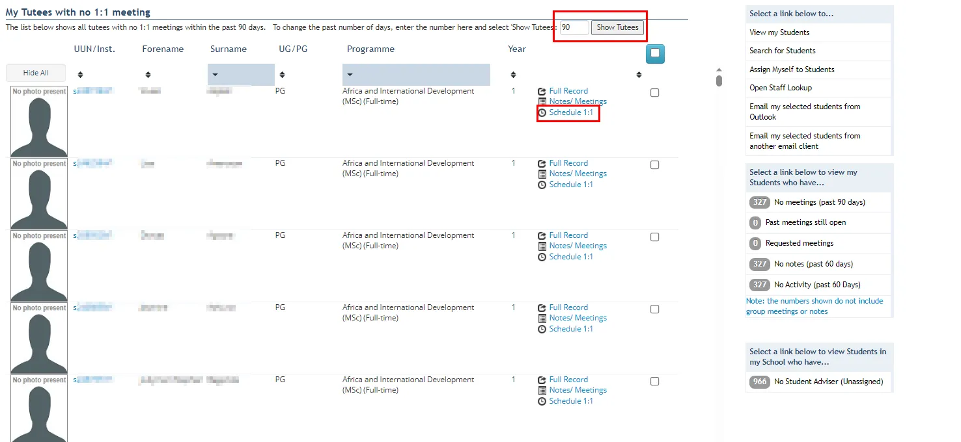Click the clock icon beside second row Schedule 1:1
The width and height of the screenshot is (961, 442).
[x=542, y=184]
